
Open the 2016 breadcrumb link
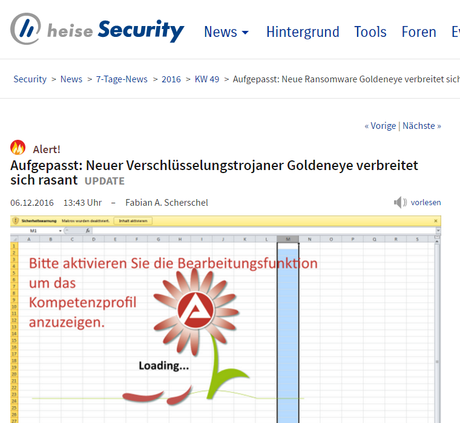[171, 79]
